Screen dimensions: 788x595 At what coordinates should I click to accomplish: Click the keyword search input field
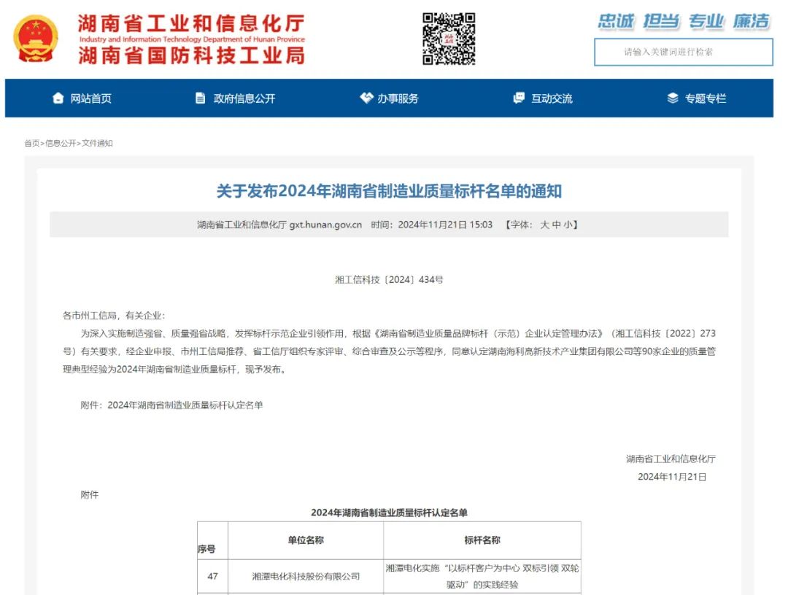[x=684, y=52]
